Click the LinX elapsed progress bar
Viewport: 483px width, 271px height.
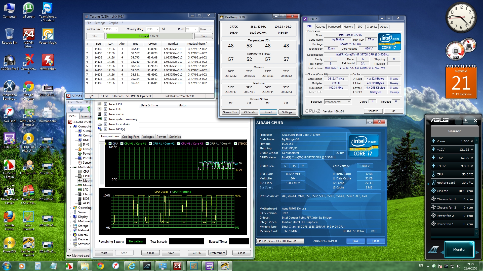(x=149, y=36)
